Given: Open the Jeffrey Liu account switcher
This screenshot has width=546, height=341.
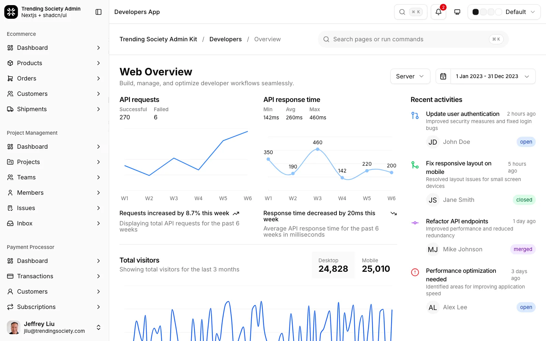Looking at the screenshot, I should 55,327.
